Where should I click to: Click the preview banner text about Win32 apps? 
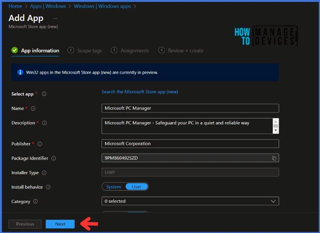pos(92,72)
